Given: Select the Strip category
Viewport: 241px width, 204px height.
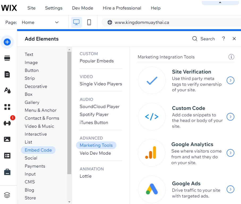Looking at the screenshot, I should pyautogui.click(x=30, y=78).
